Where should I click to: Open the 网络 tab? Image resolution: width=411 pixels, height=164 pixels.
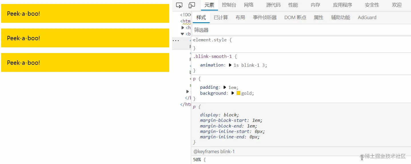pos(249,5)
